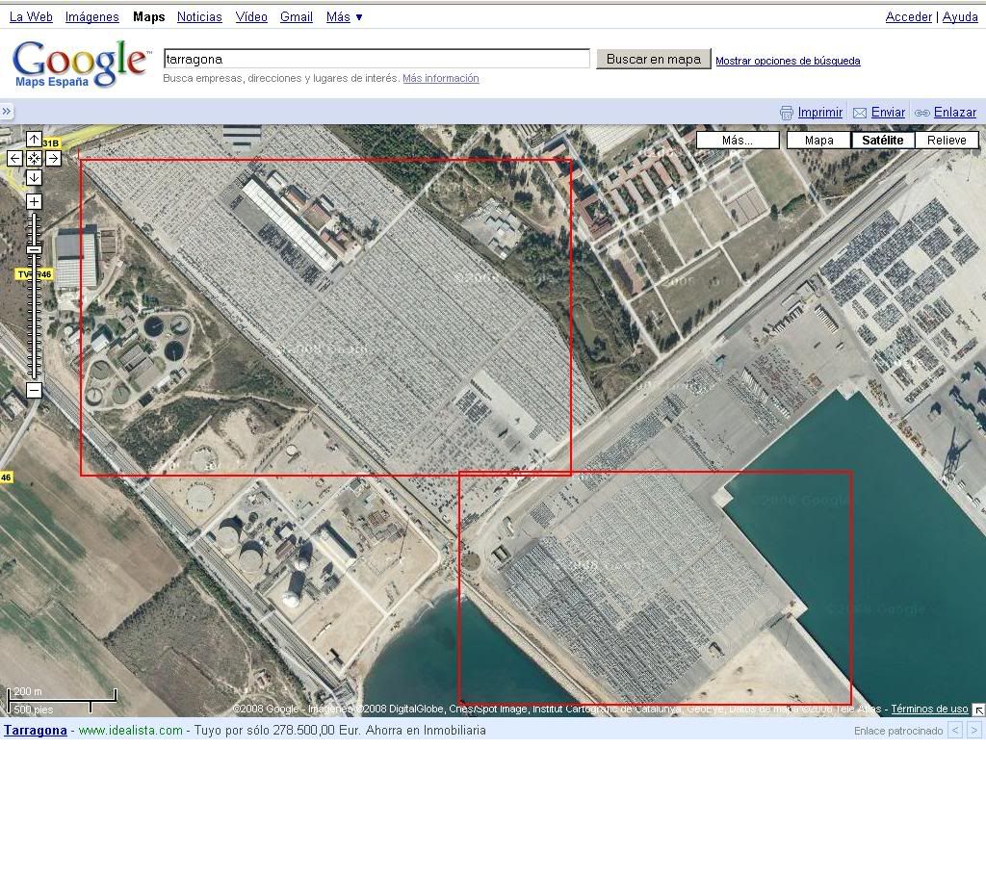
Task: Select the Satélite map view
Action: pyautogui.click(x=882, y=141)
